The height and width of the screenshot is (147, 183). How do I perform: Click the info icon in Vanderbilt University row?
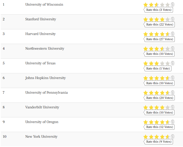173,107
